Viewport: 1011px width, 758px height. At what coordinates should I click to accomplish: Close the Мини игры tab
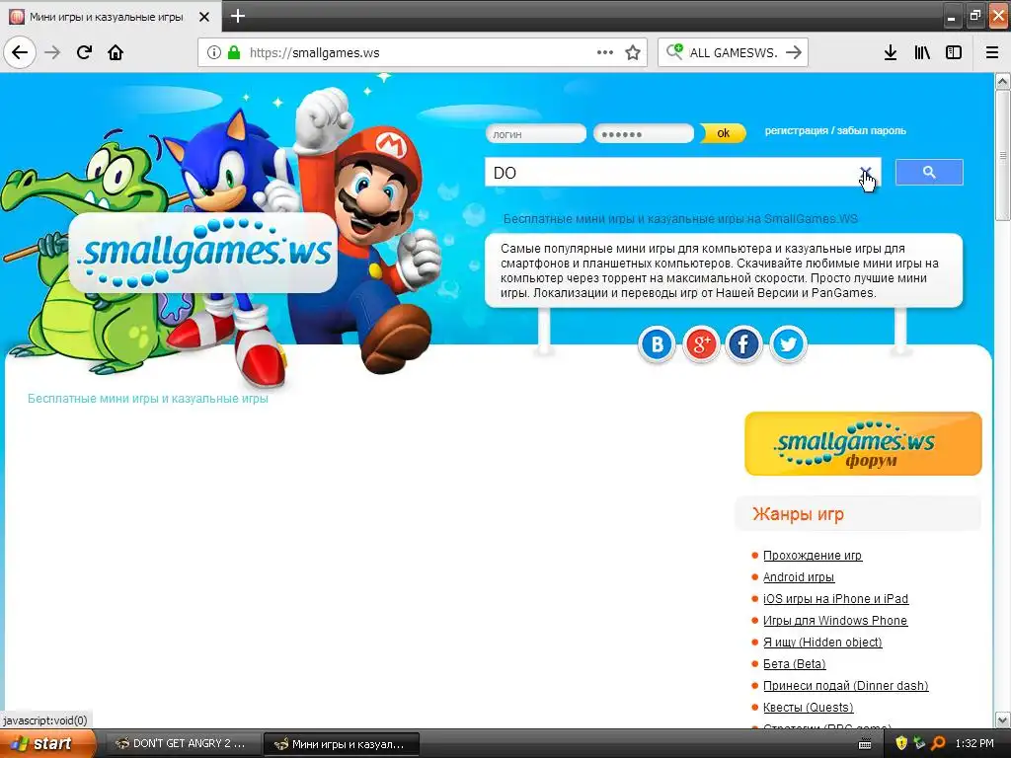[x=203, y=17]
